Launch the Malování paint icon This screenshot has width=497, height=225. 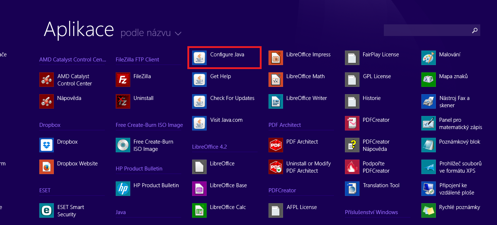[x=429, y=58]
